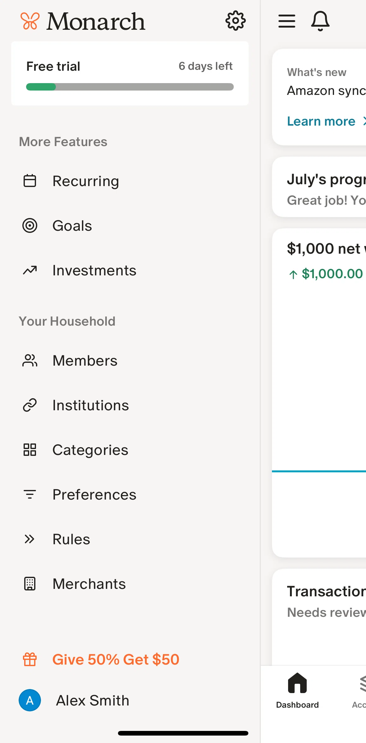Screen dimensions: 366x743
Task: Click Learn more link
Action: click(x=321, y=121)
